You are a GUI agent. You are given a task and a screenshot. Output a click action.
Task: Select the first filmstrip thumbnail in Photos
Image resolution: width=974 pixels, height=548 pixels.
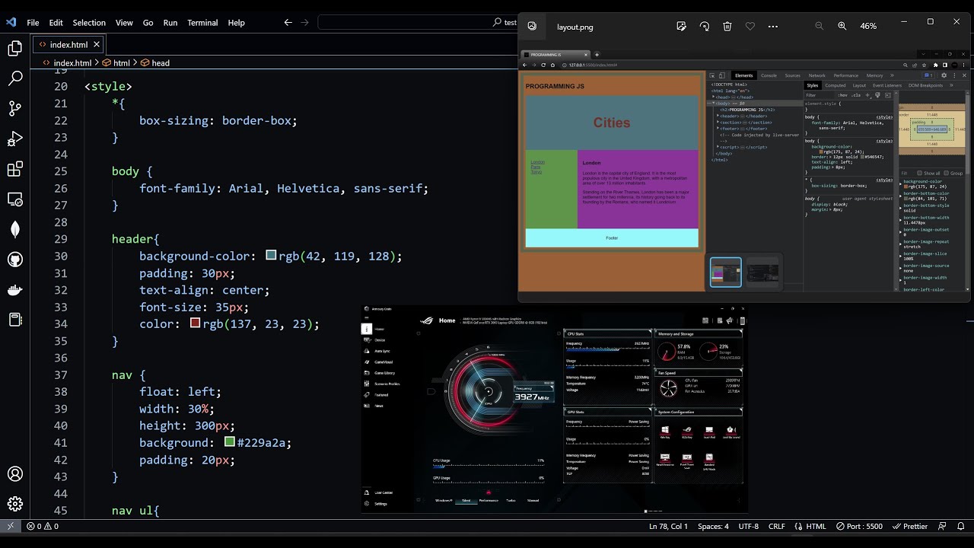coord(726,272)
